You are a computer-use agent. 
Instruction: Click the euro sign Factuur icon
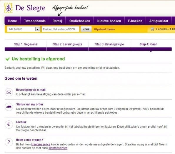(x=9, y=124)
